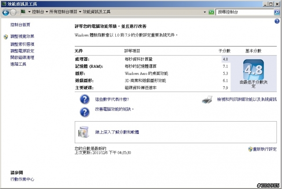Click the window title bar icon
282x189 pixels.
point(4,4)
